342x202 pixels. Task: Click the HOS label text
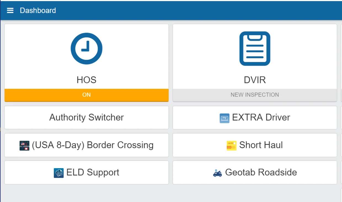(x=87, y=80)
